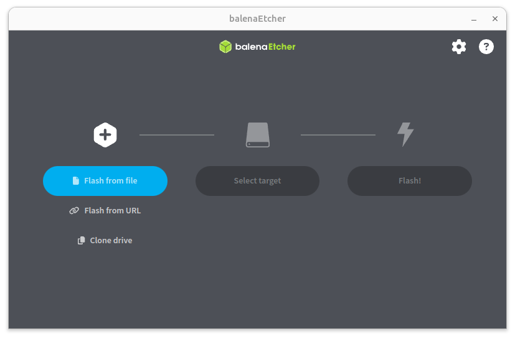Viewport: 515px width, 339px height.
Task: Choose Flash from file
Action: tap(105, 181)
